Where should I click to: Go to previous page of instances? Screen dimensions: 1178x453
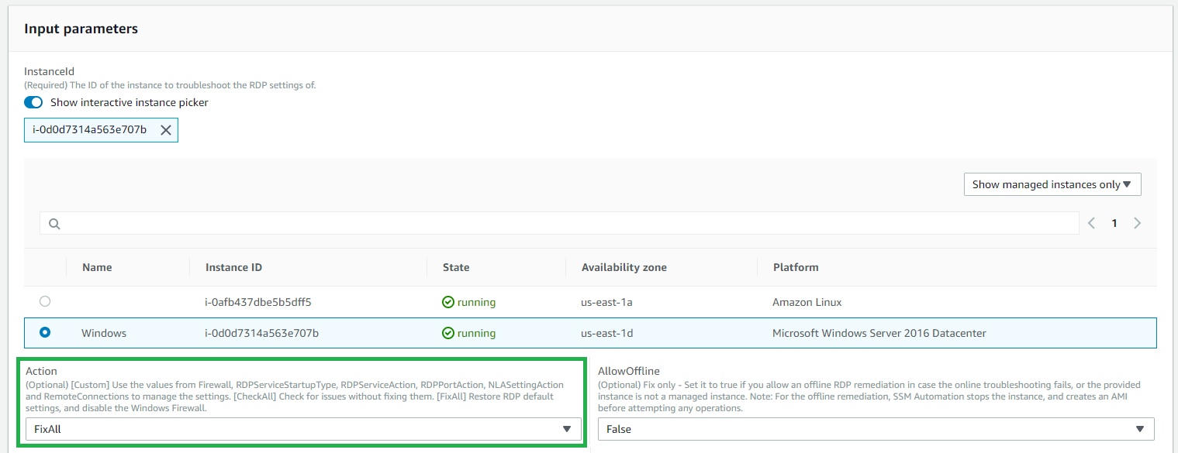point(1091,223)
